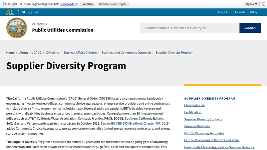Viewport: 267px width, 150px height.
Task: Go to the Home breadcrumb
Action: [10, 53]
